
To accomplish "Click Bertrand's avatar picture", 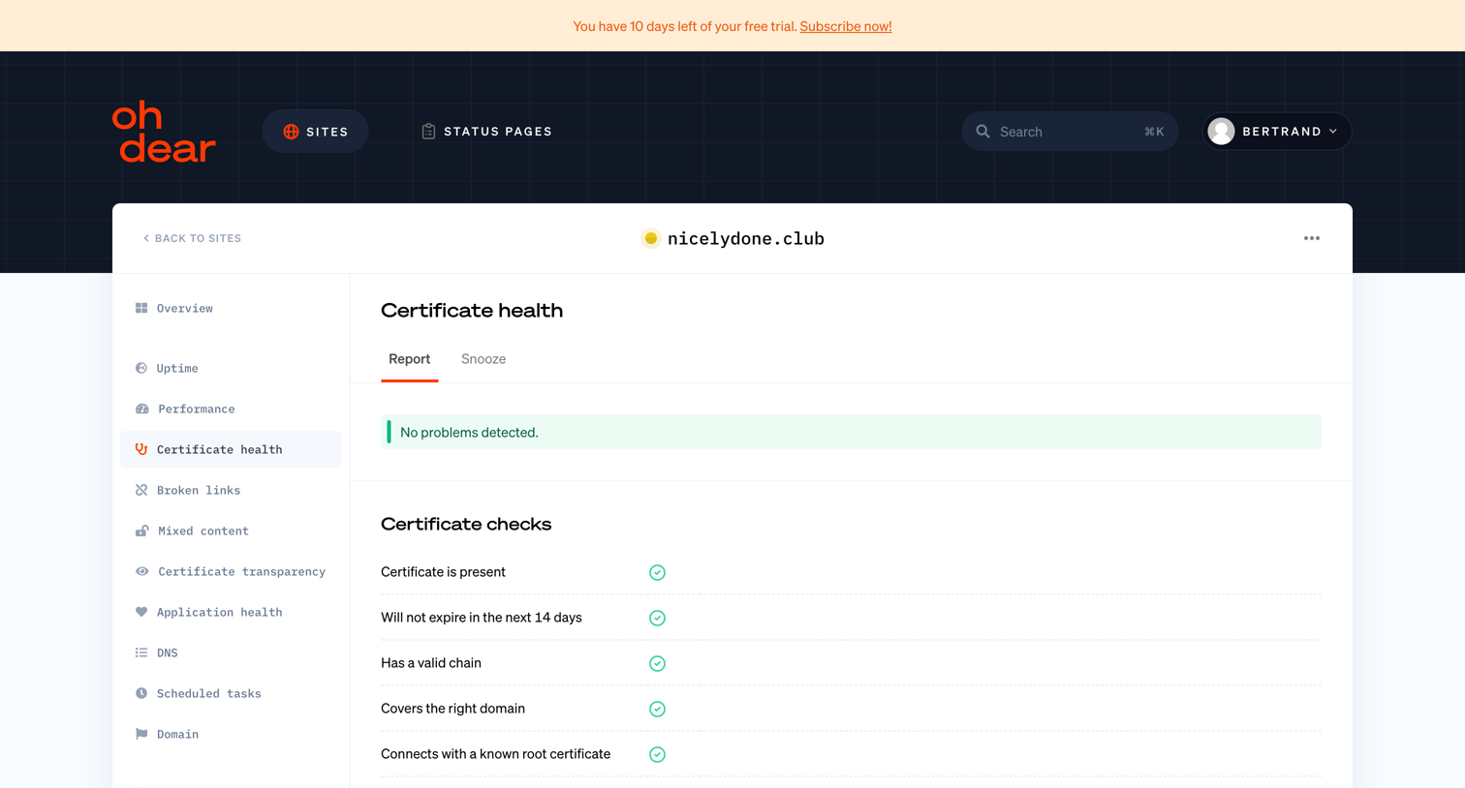I will pos(1221,132).
